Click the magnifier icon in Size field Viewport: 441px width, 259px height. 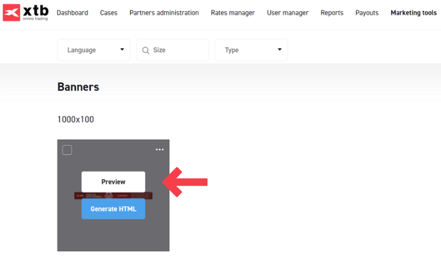(146, 50)
